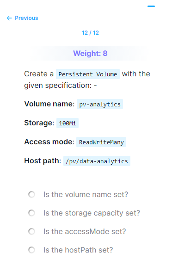The height and width of the screenshot is (259, 172).
Task: Click the 100Mi storage value
Action: point(68,123)
